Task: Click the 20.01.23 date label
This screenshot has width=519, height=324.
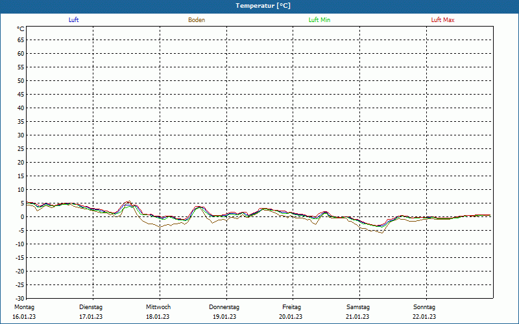Action: tap(291, 317)
